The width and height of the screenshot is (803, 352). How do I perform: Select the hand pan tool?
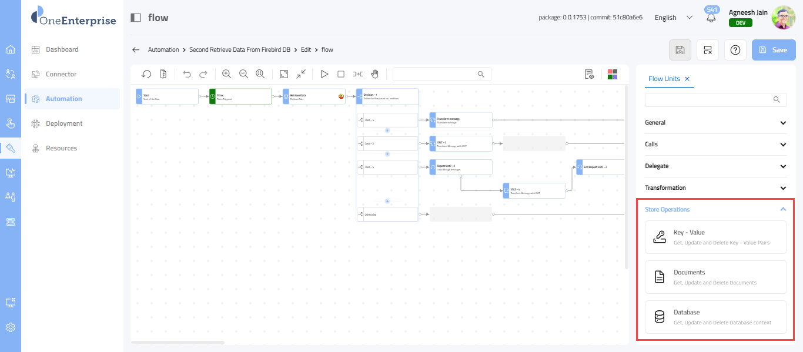pyautogui.click(x=374, y=74)
